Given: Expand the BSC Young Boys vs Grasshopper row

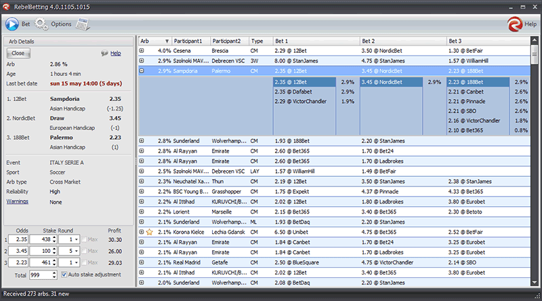Looking at the screenshot, I should point(142,191).
